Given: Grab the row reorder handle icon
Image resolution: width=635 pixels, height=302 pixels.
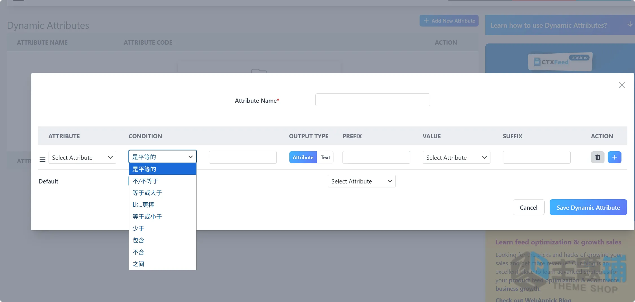Looking at the screenshot, I should [42, 159].
